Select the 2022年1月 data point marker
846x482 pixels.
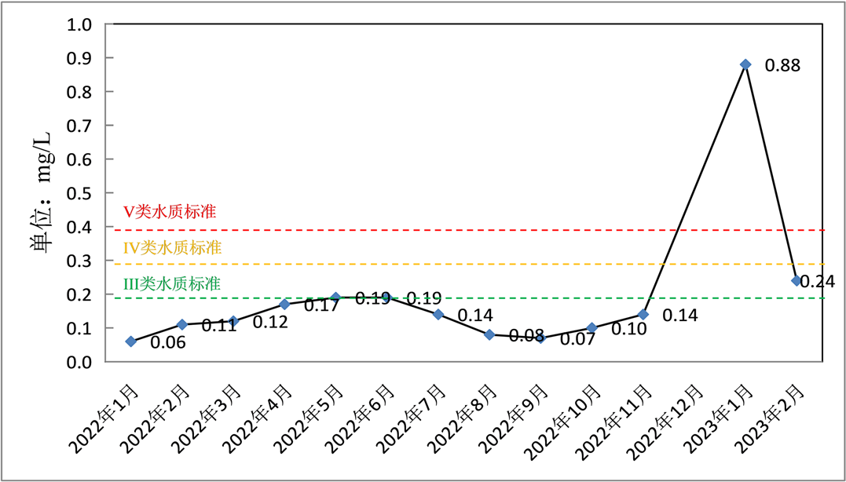tap(131, 341)
